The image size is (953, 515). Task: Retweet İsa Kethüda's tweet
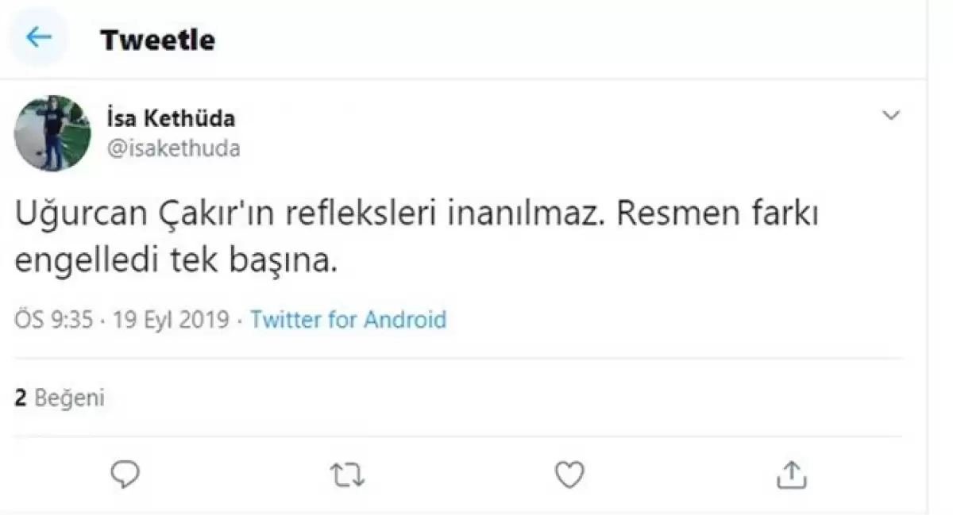347,475
